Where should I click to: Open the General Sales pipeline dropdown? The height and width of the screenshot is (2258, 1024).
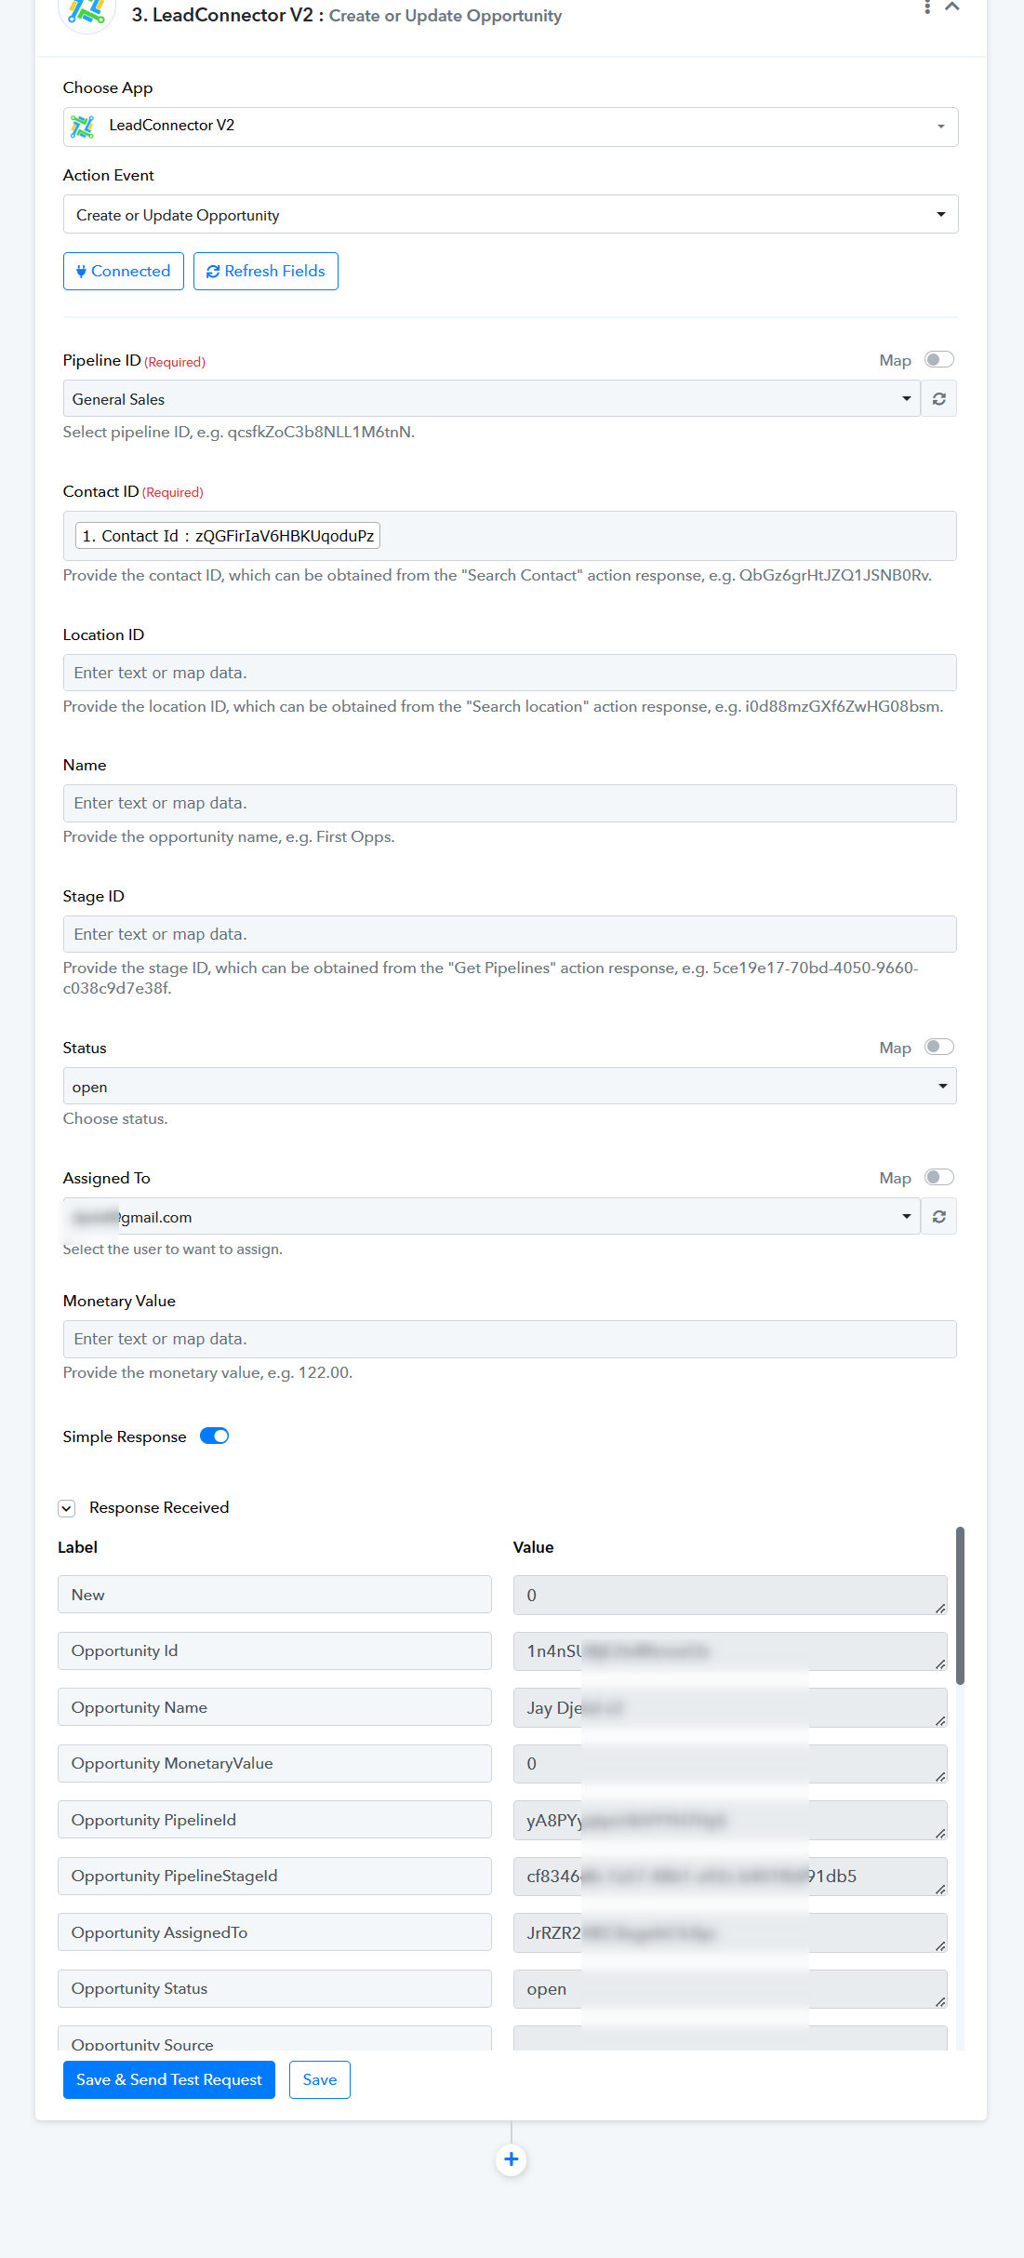[491, 399]
